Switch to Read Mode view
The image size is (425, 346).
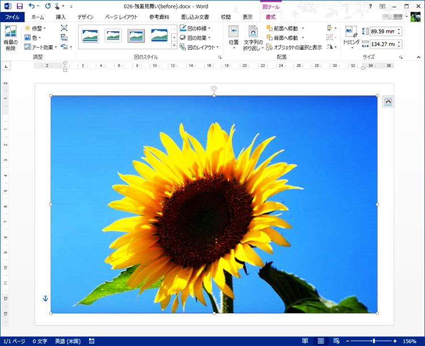305,341
